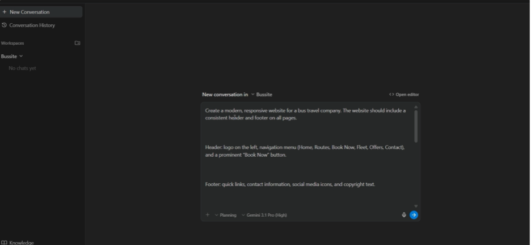
Task: Click the Open editor code brackets icon
Action: click(x=391, y=94)
